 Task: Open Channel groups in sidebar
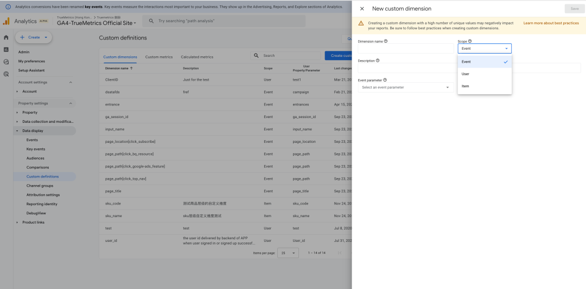(x=40, y=186)
